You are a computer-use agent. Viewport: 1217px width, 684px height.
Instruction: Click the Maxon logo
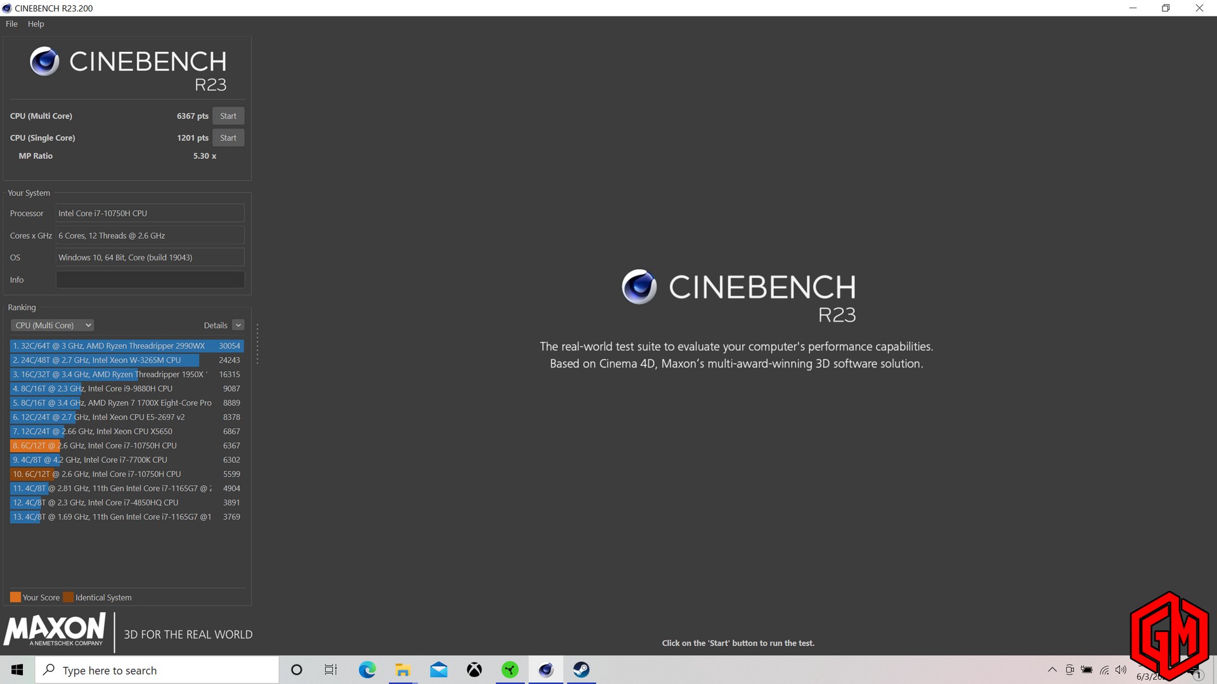coord(55,630)
